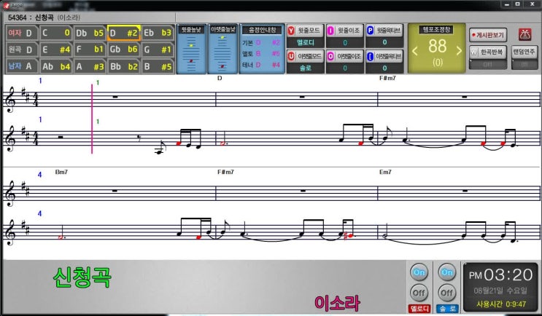Decrease tempo with the left arrow
542x316 pixels.
[416, 50]
